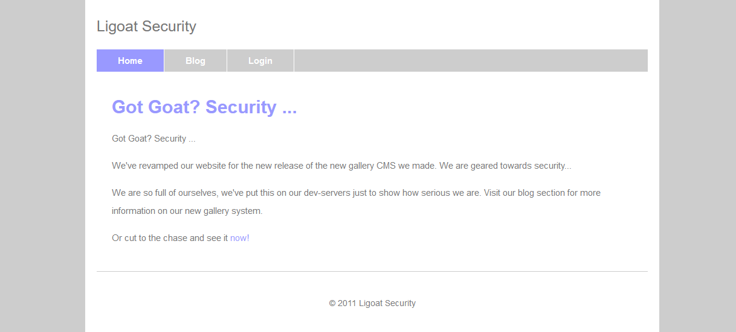The image size is (736, 332).
Task: Click the large "Got Goat? Security ..." heading
Action: pos(204,107)
